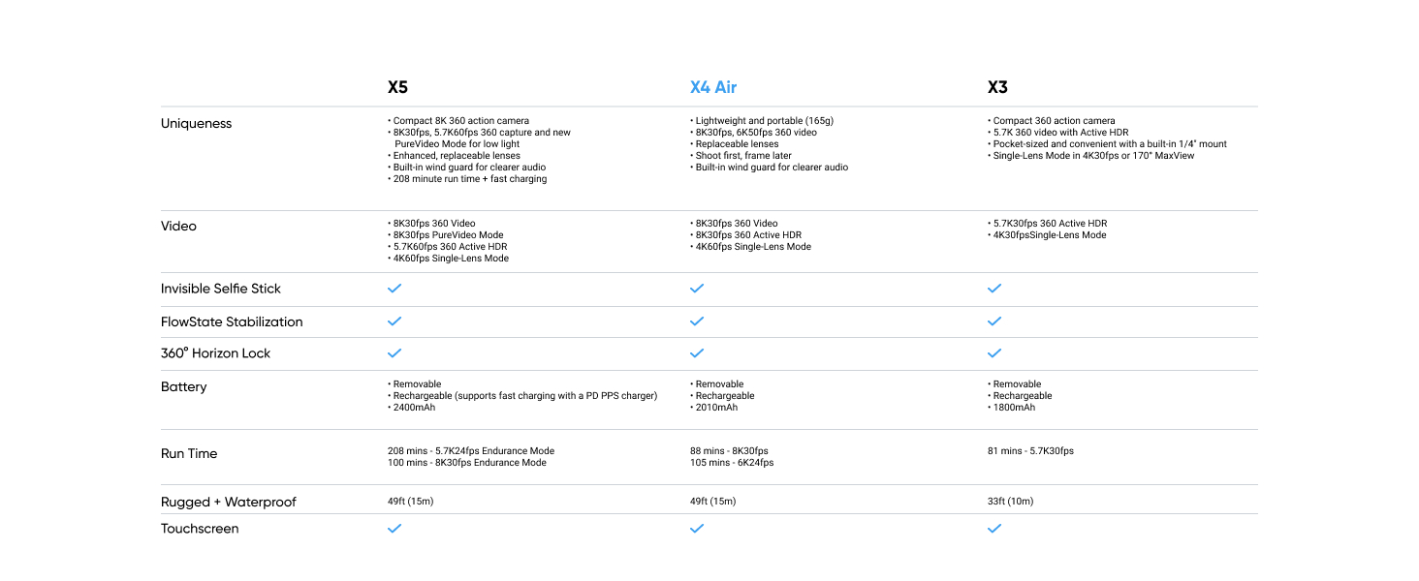The width and height of the screenshot is (1419, 581).
Task: Select the X5 column heading
Action: point(397,87)
